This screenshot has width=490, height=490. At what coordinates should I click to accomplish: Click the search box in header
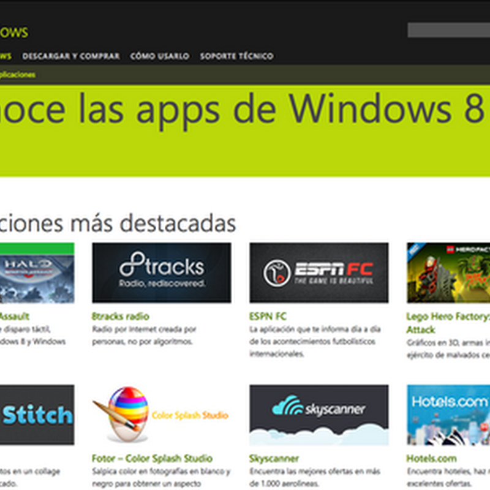(449, 30)
